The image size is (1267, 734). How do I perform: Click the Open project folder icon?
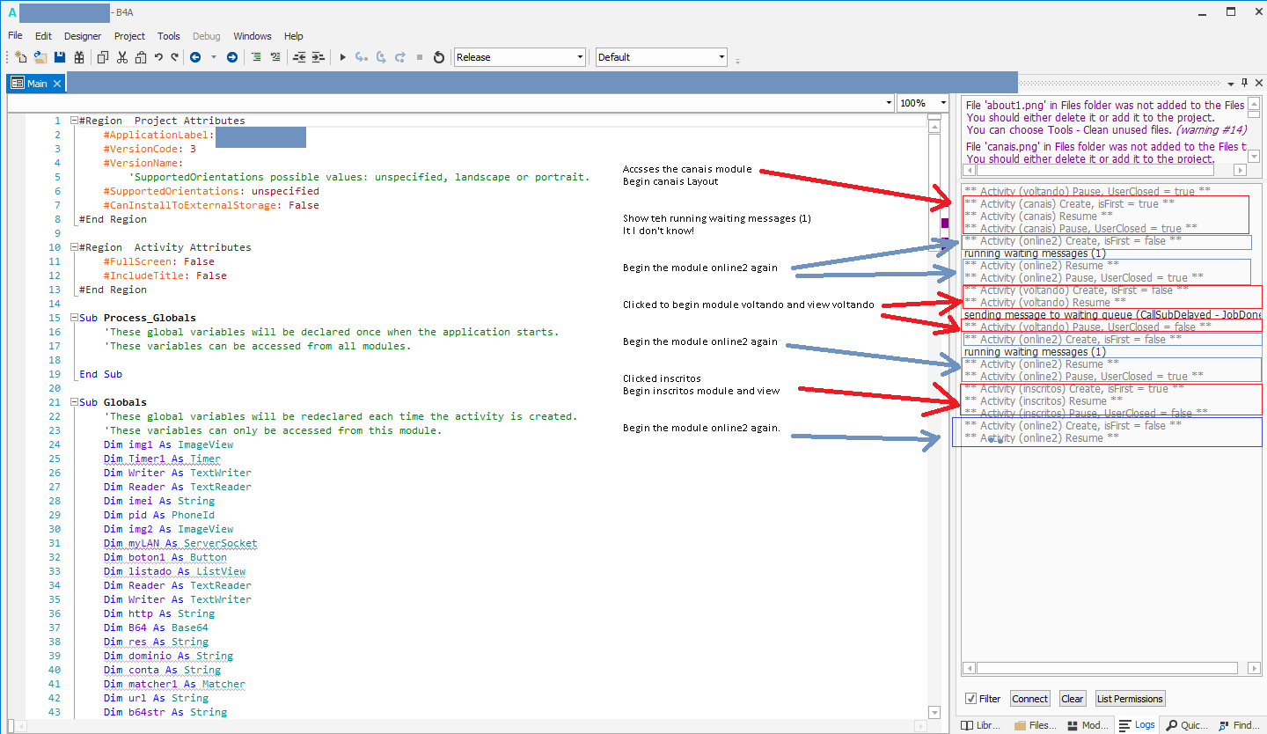click(40, 57)
